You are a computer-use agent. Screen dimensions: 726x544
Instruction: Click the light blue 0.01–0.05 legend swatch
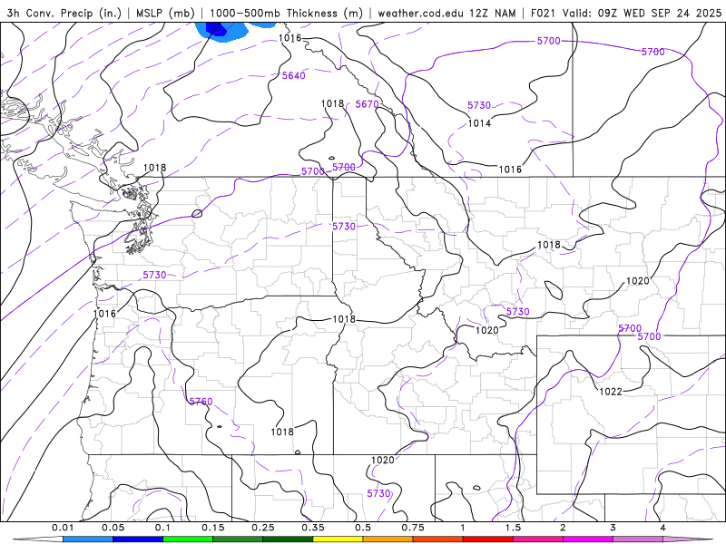88,539
